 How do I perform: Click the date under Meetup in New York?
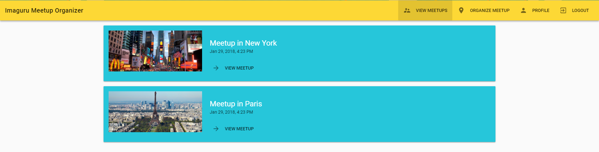click(x=231, y=51)
